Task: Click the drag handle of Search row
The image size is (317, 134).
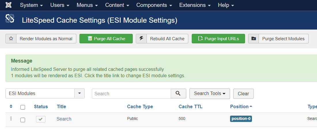Action: [x=11, y=119]
